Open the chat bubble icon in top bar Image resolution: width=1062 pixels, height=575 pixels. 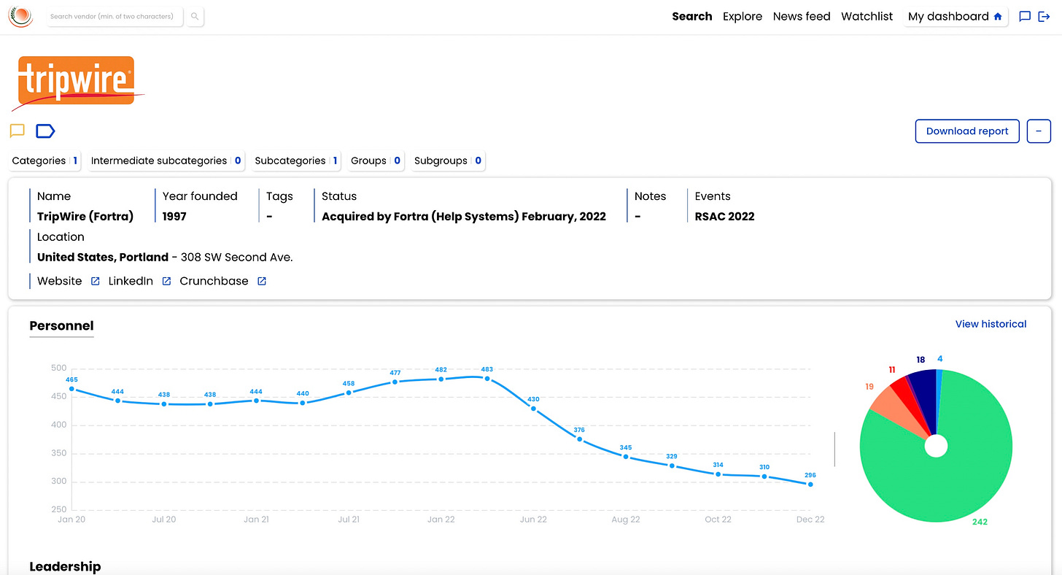[1025, 16]
